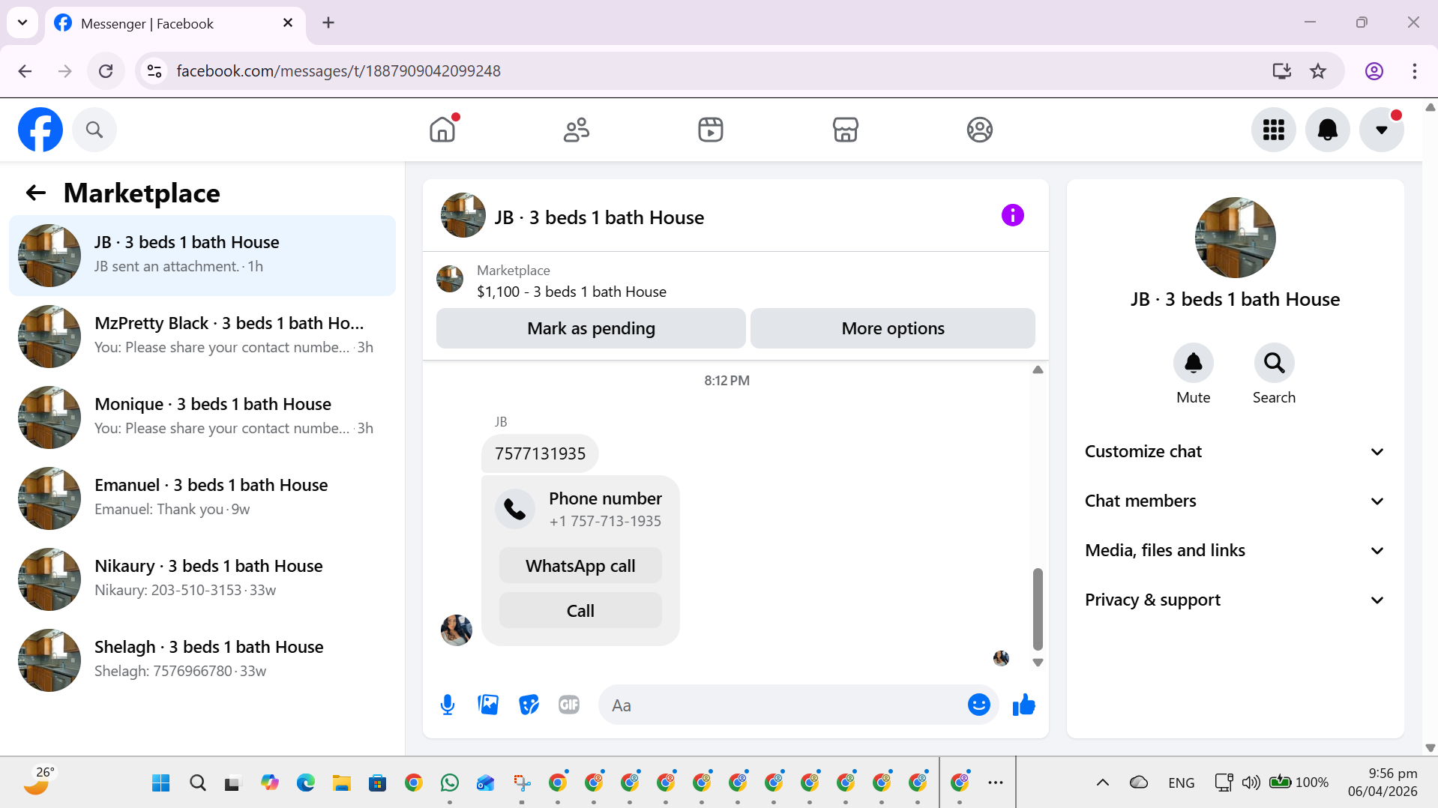
Task: Click the phone icon in phone number card
Action: pos(515,510)
